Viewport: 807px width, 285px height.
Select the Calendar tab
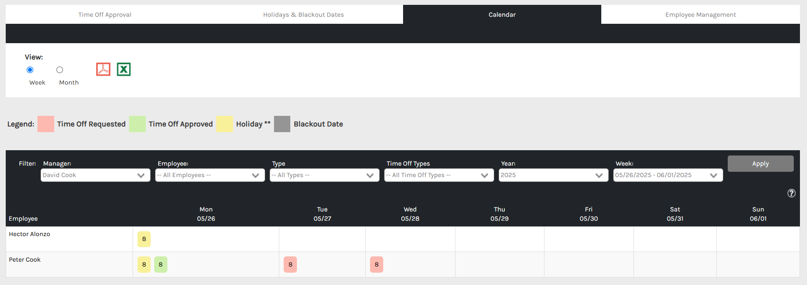point(502,15)
